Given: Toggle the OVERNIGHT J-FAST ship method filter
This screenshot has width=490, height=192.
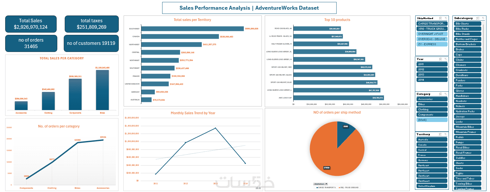Looking at the screenshot, I should pos(432,34).
